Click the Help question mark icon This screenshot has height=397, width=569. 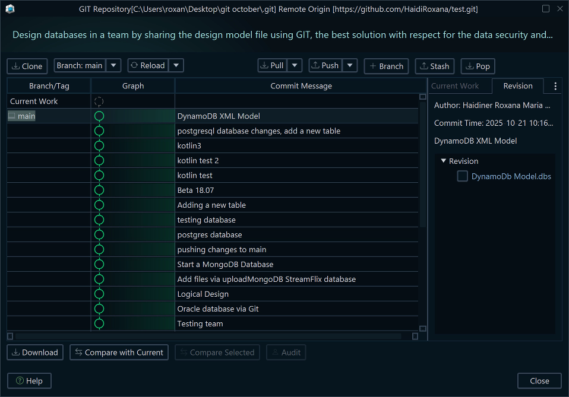(x=19, y=380)
